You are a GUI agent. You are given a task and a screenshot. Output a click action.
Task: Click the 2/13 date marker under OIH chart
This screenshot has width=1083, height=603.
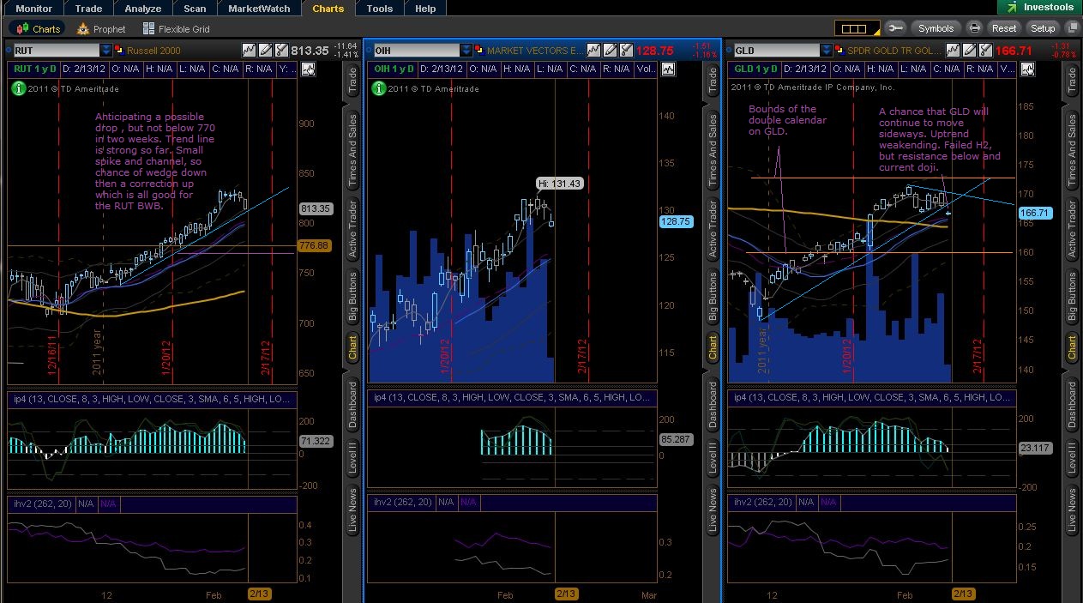566,594
